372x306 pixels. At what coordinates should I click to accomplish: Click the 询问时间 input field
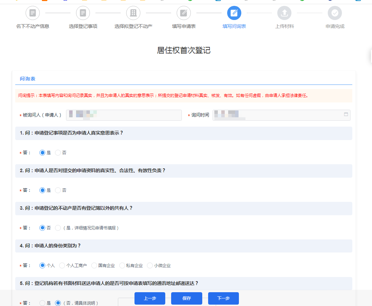point(277,115)
